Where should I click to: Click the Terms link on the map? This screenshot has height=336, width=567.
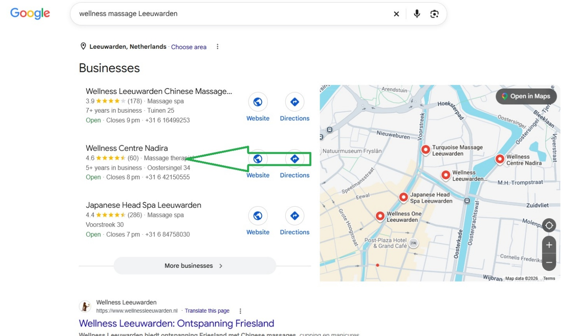[x=549, y=278]
